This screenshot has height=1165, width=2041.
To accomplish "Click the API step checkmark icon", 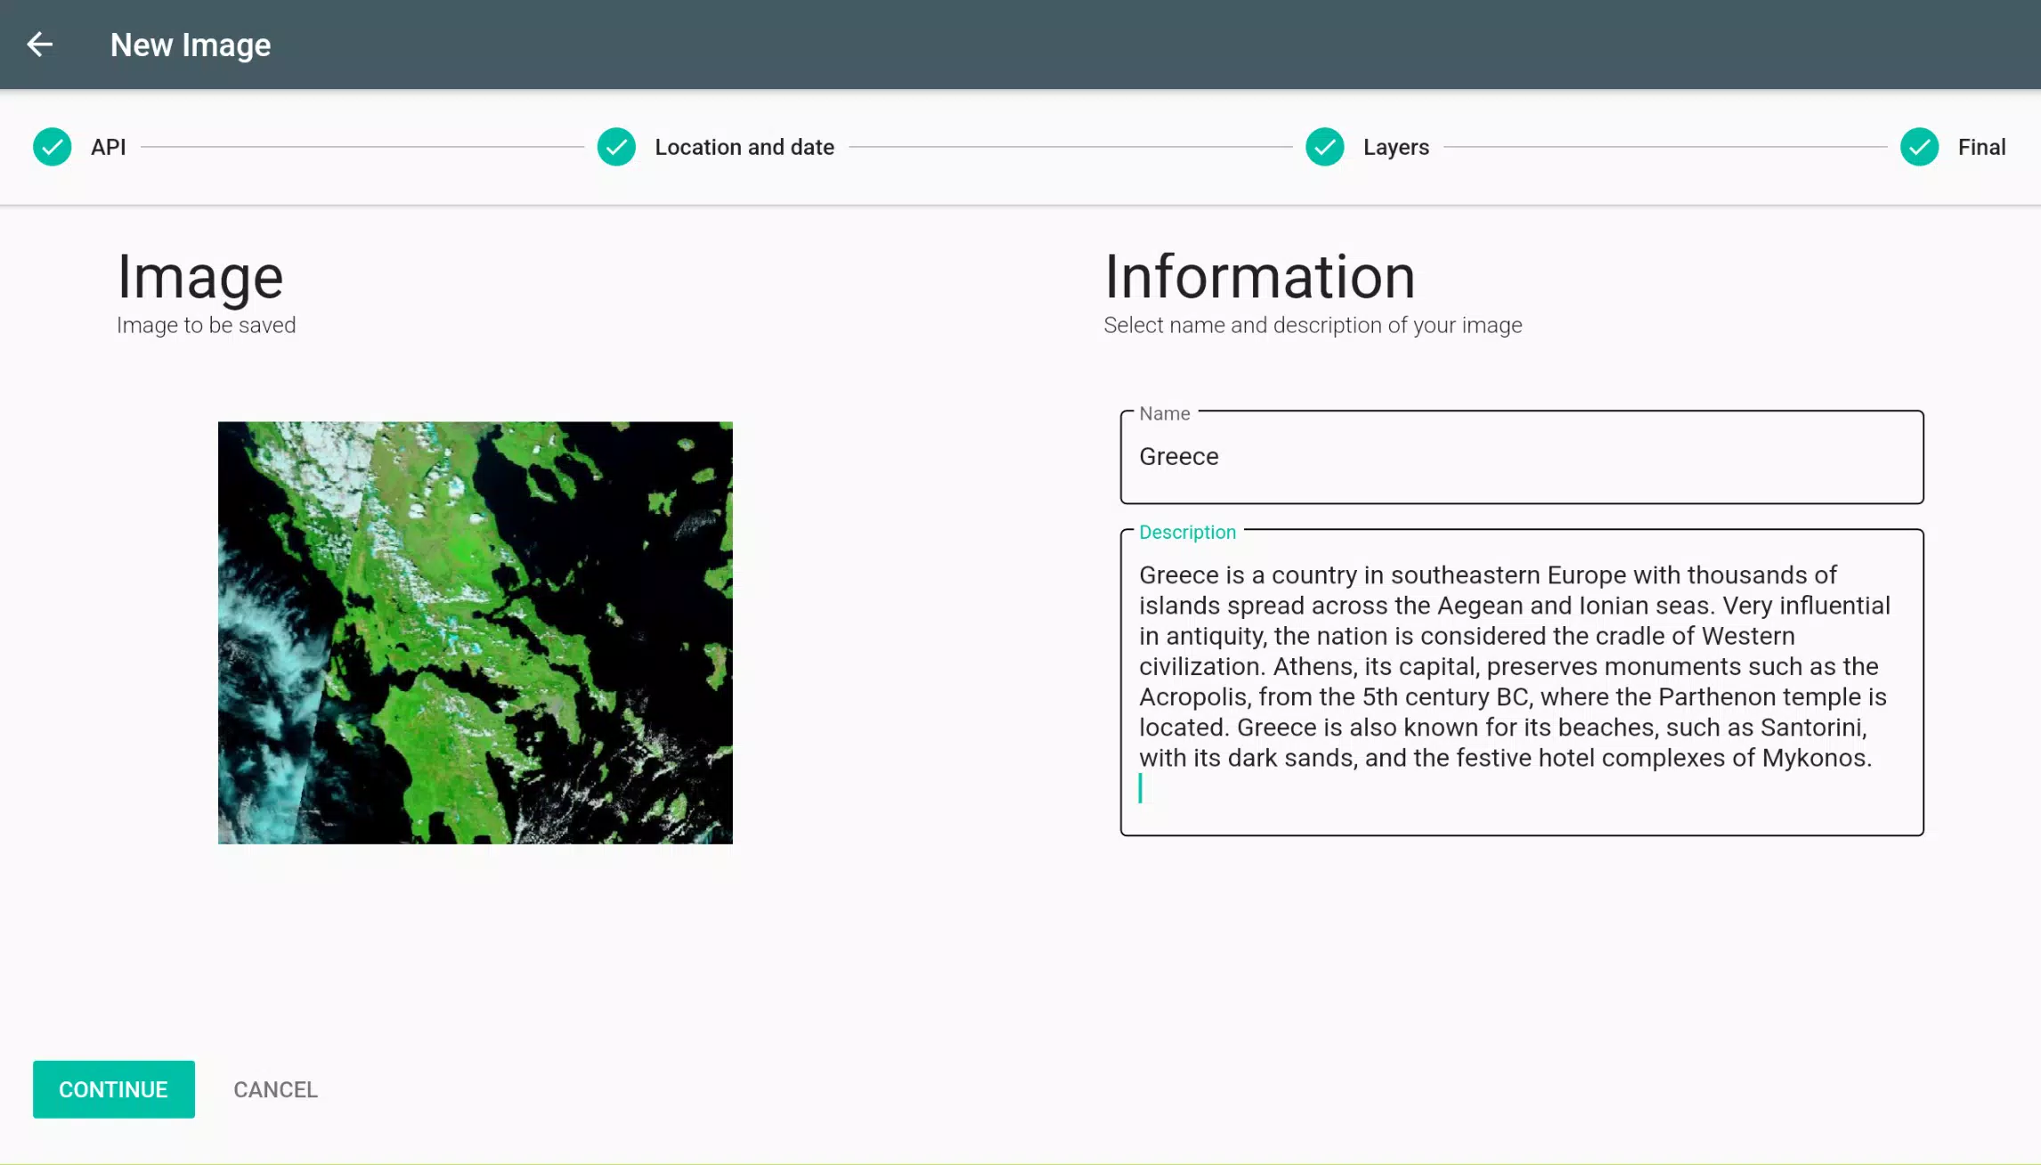I will (x=53, y=147).
